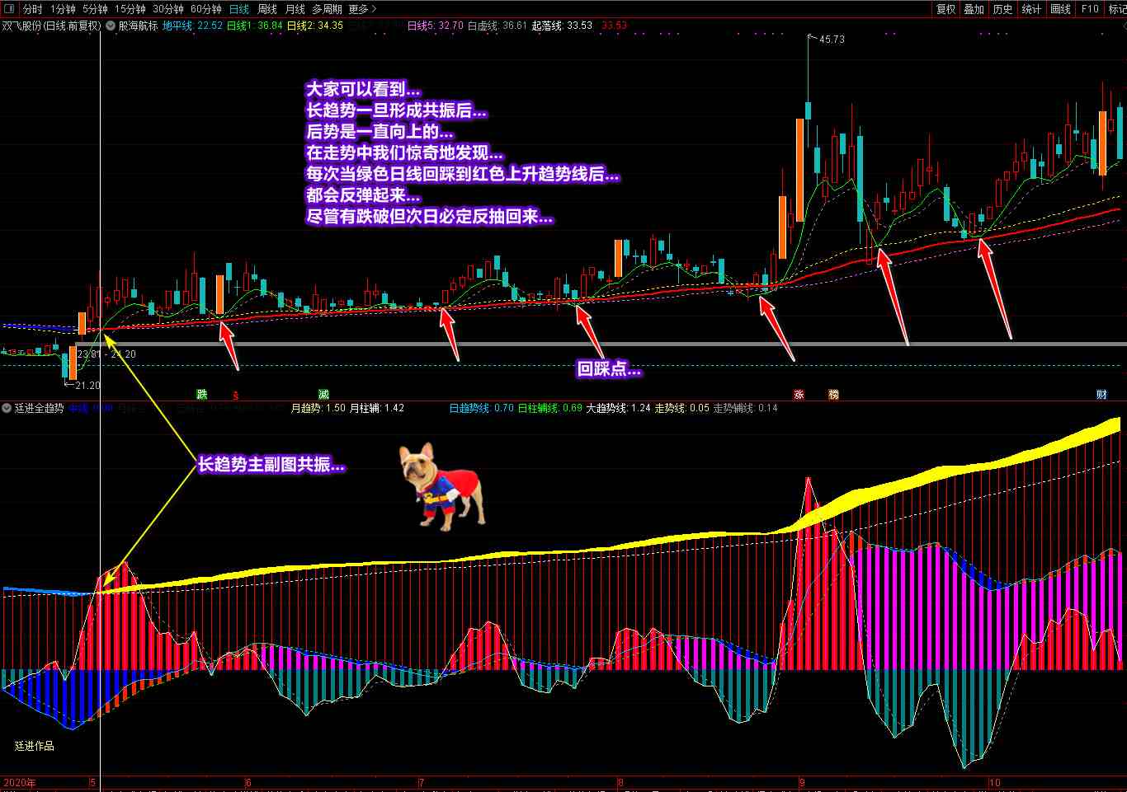Click the green 跌 event marker icon
1127x792 pixels.
pos(201,395)
